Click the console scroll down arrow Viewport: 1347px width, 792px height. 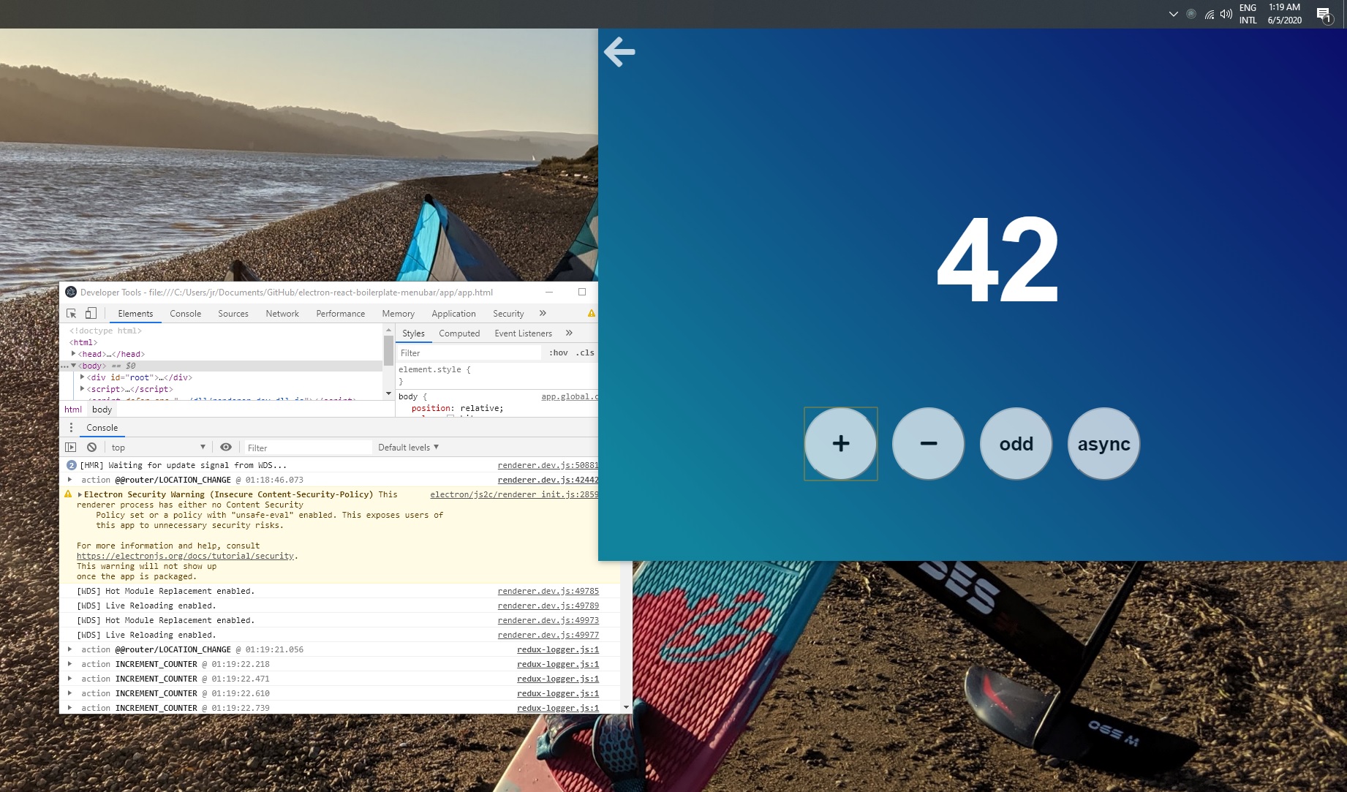pos(626,708)
